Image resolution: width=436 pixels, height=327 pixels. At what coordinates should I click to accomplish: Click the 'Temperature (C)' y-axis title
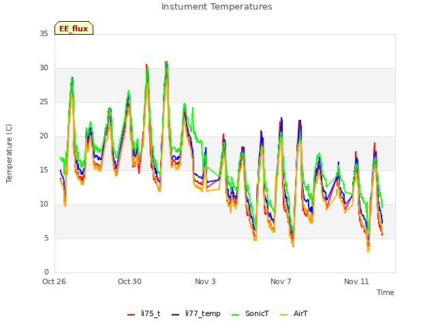[9, 153]
